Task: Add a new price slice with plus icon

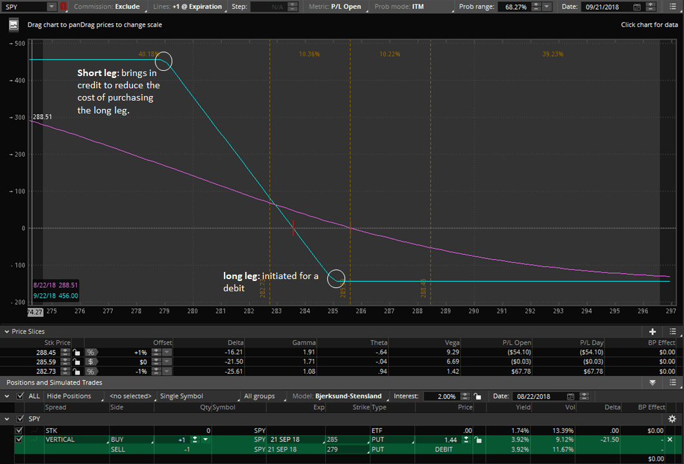Action: [x=652, y=331]
